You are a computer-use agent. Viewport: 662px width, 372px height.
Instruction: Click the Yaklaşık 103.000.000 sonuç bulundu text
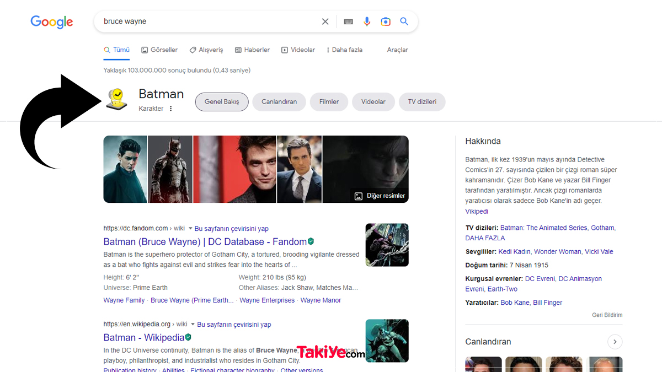(x=158, y=71)
